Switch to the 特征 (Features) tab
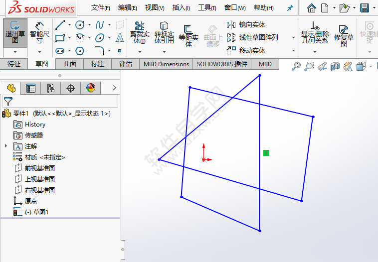378x262 pixels. coord(14,64)
